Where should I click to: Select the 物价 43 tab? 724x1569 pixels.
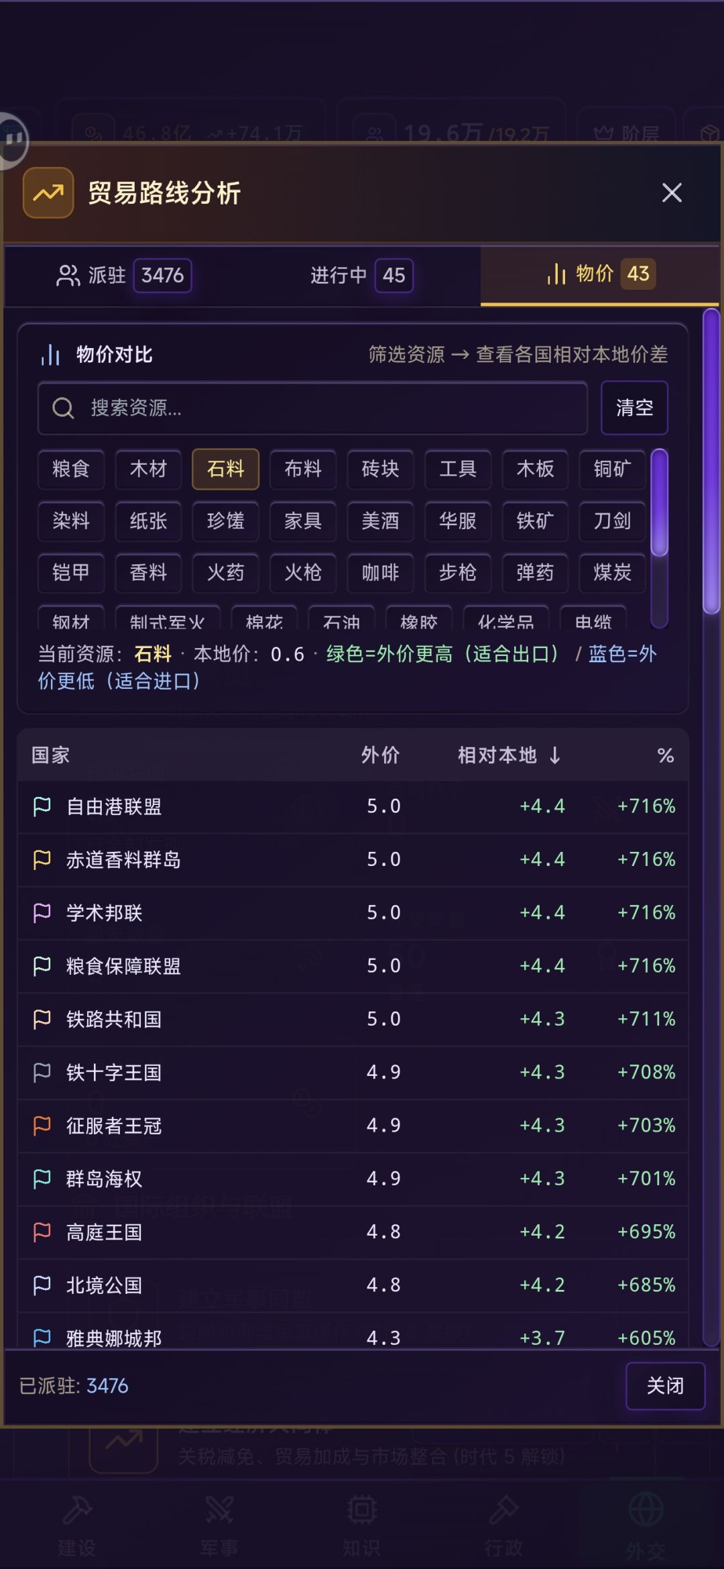pyautogui.click(x=601, y=274)
